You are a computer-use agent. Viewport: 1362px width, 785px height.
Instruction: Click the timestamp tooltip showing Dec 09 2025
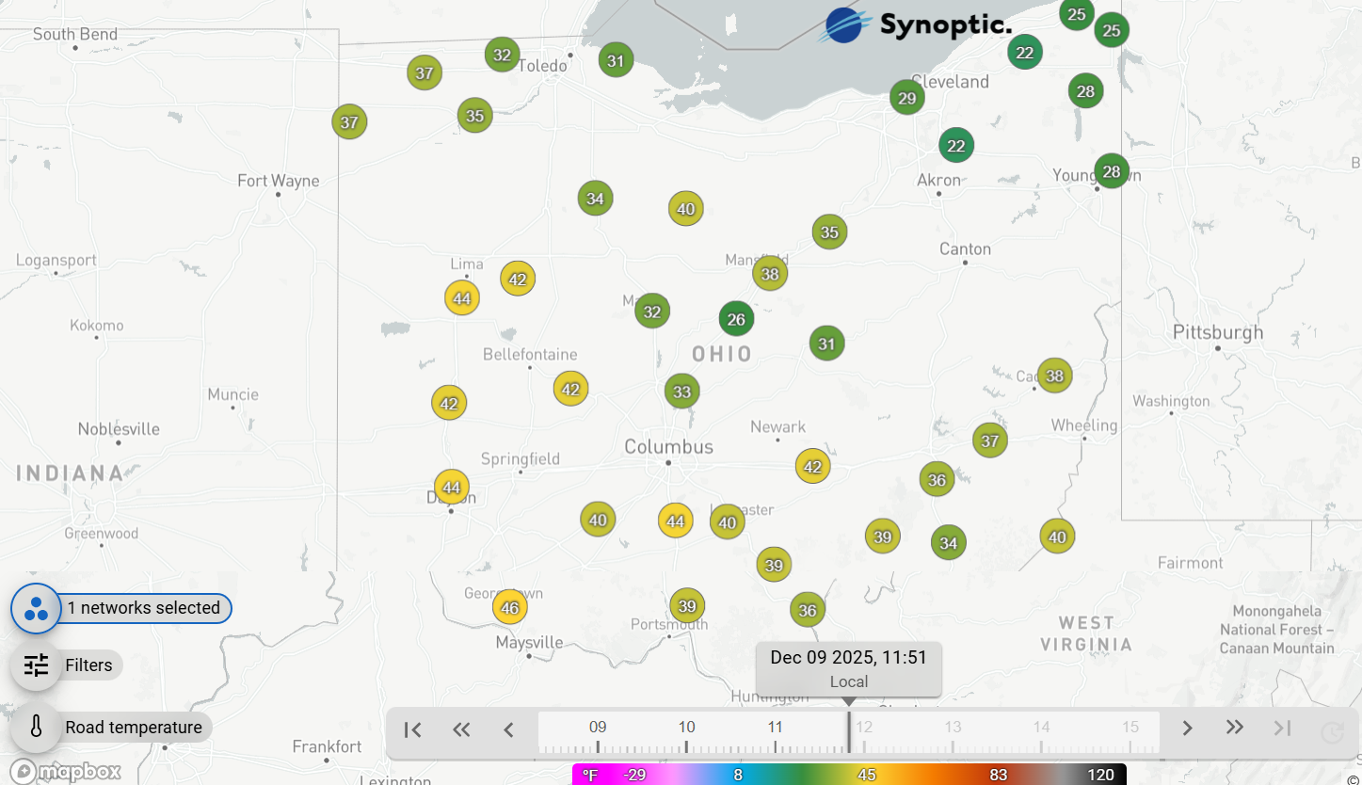click(x=848, y=668)
